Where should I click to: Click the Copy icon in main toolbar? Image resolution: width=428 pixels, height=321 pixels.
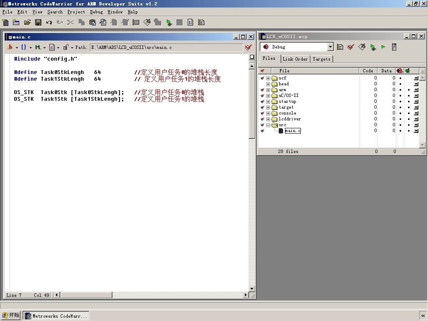click(82, 23)
